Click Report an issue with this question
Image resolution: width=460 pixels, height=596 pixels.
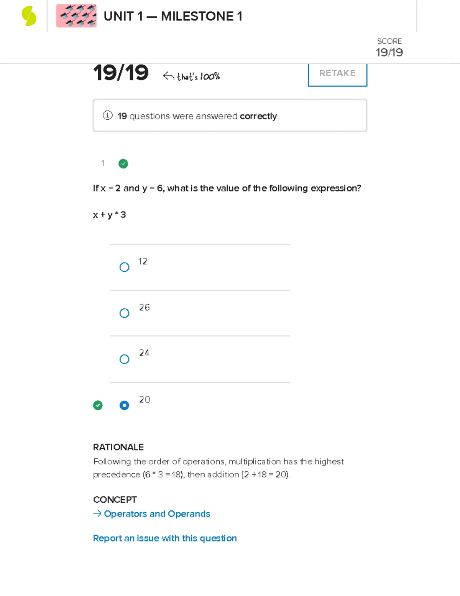[165, 538]
